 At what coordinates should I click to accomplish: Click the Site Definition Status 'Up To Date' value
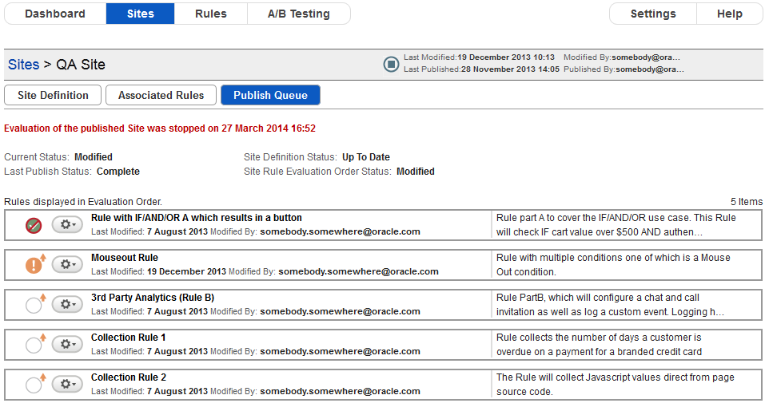[x=366, y=157]
